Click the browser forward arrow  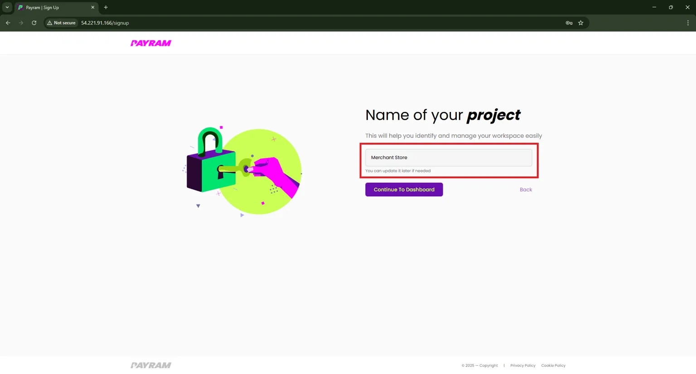coord(21,23)
